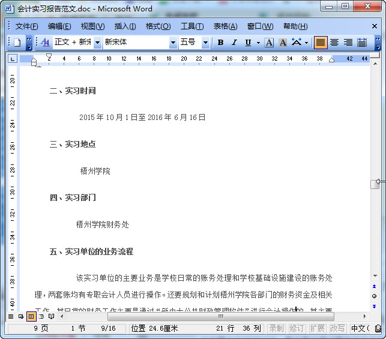This screenshot has width=386, height=339.
Task: Open the 格式(O) menu
Action: 158,26
